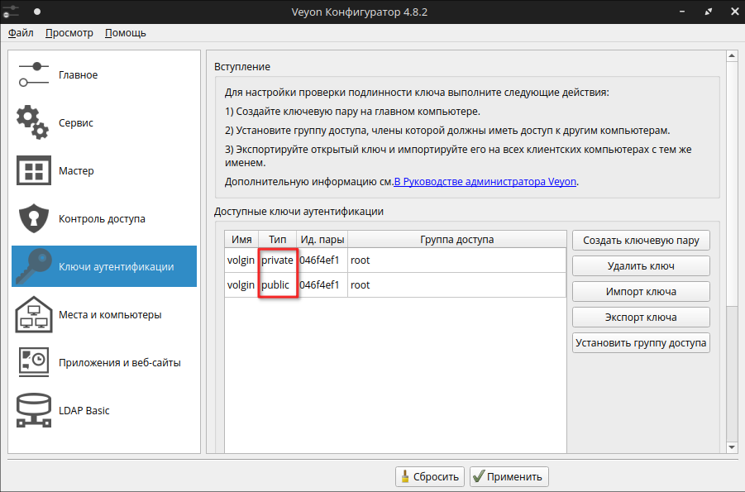Open the Просмотр menu
This screenshot has height=492, width=745.
point(69,33)
